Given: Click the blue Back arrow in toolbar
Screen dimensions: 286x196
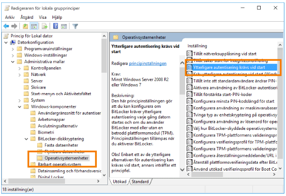Looking at the screenshot, I should (6, 26).
